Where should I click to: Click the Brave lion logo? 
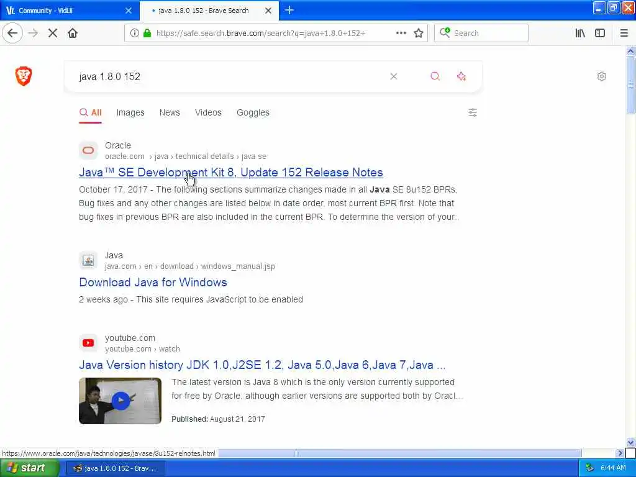pyautogui.click(x=24, y=76)
